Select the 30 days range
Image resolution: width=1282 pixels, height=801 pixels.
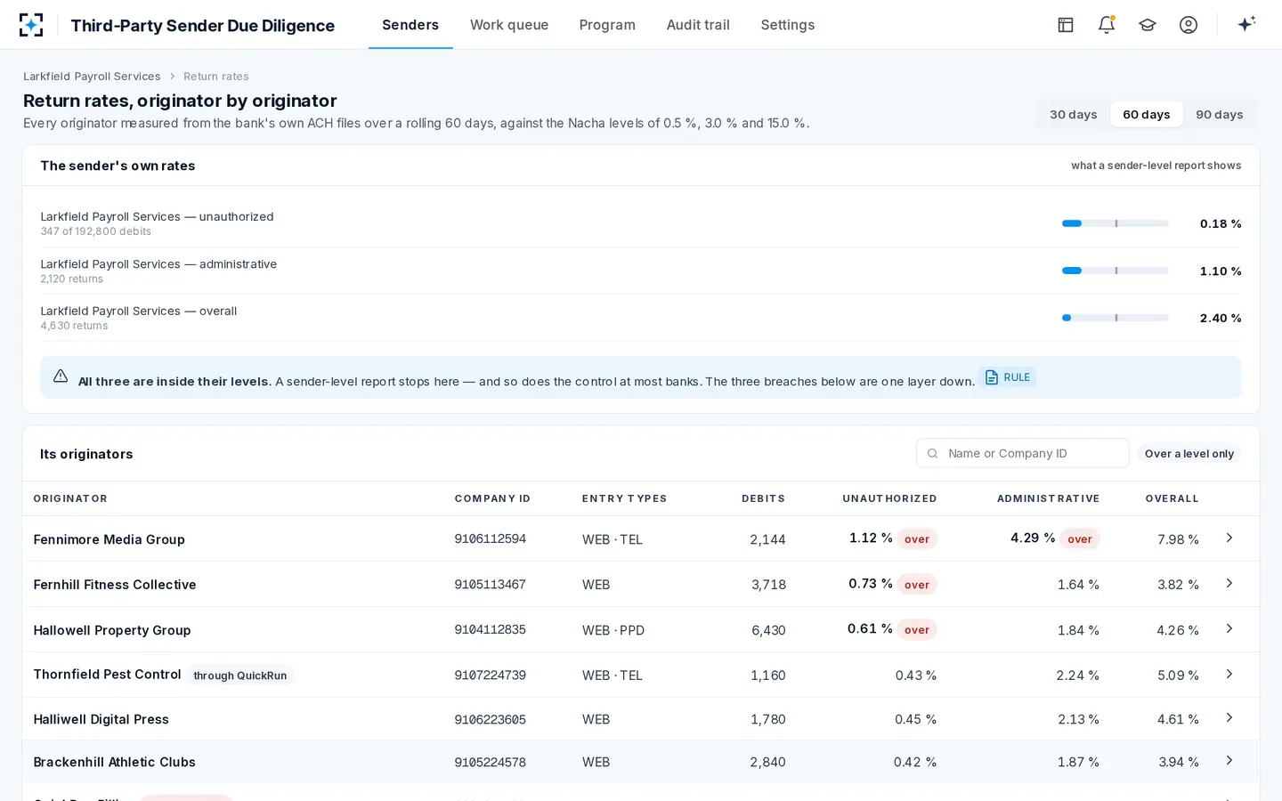(1074, 115)
